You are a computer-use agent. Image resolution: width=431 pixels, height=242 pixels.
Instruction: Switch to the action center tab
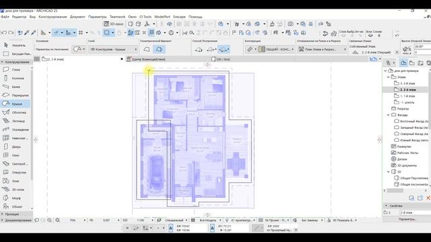coord(146,59)
